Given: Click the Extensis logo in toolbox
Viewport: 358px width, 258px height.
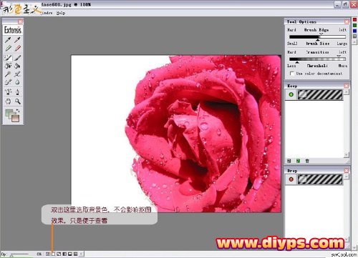Looking at the screenshot, I should pyautogui.click(x=13, y=30).
